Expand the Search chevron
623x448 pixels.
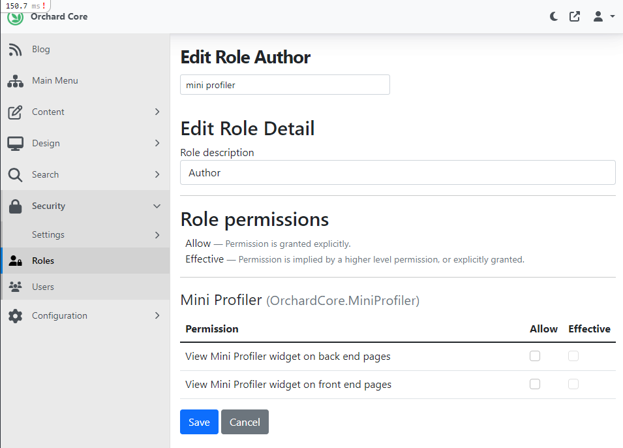tap(157, 174)
